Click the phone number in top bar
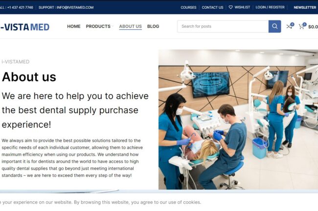The image size is (318, 211). [20, 7]
